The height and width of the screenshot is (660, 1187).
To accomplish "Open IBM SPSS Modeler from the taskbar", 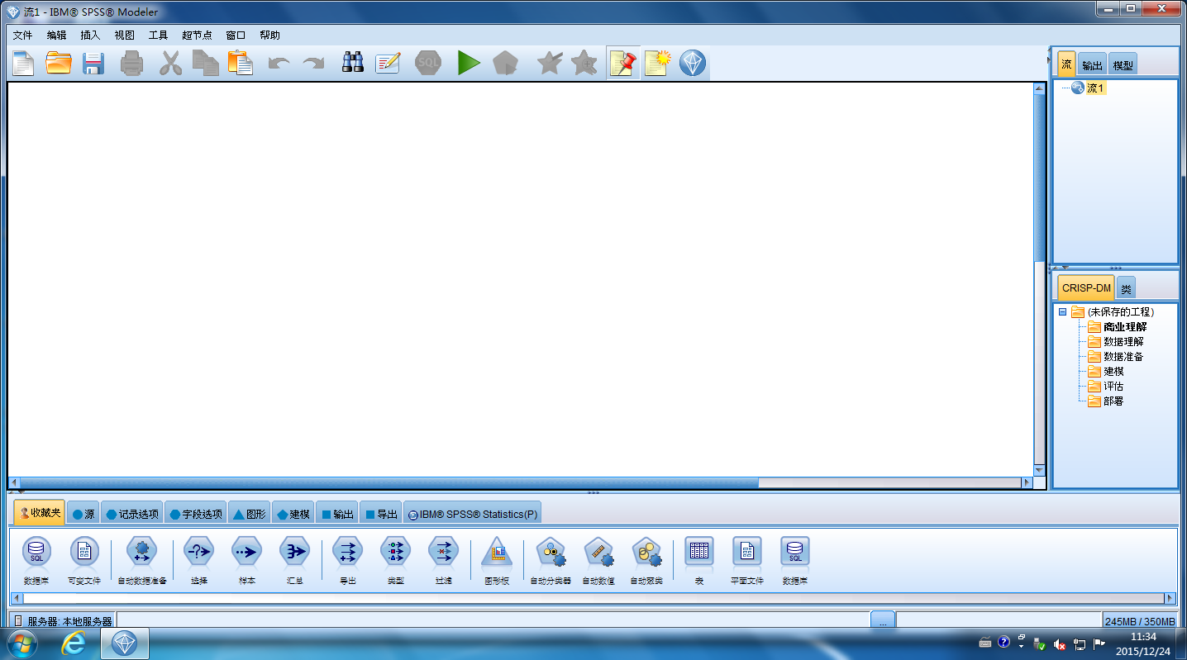I will (x=124, y=643).
